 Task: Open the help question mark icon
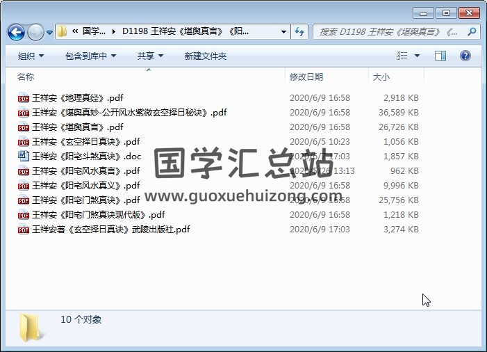click(x=465, y=56)
